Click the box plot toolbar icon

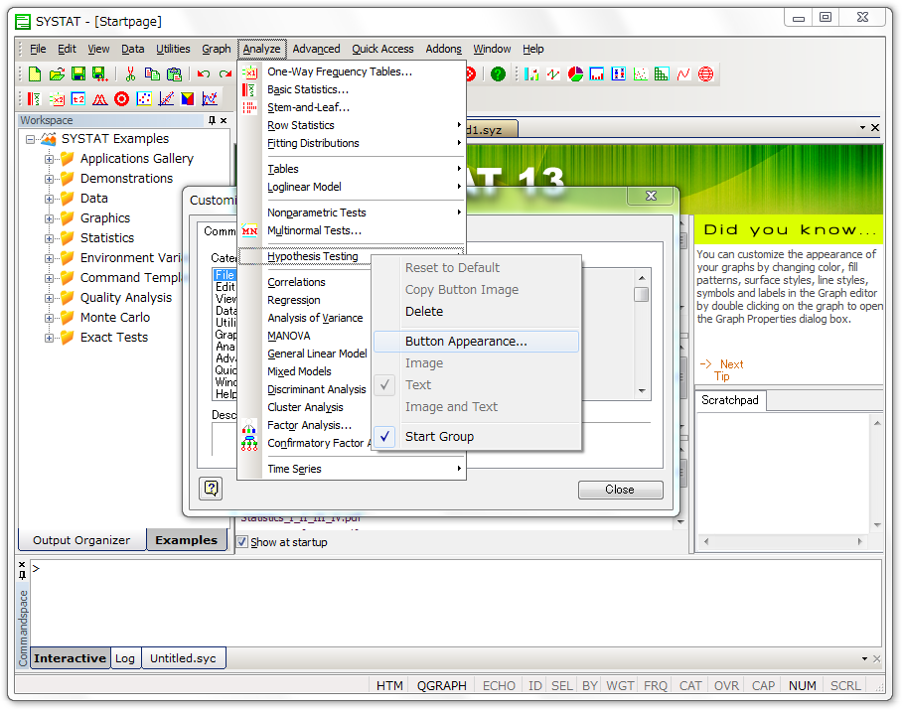tap(619, 73)
